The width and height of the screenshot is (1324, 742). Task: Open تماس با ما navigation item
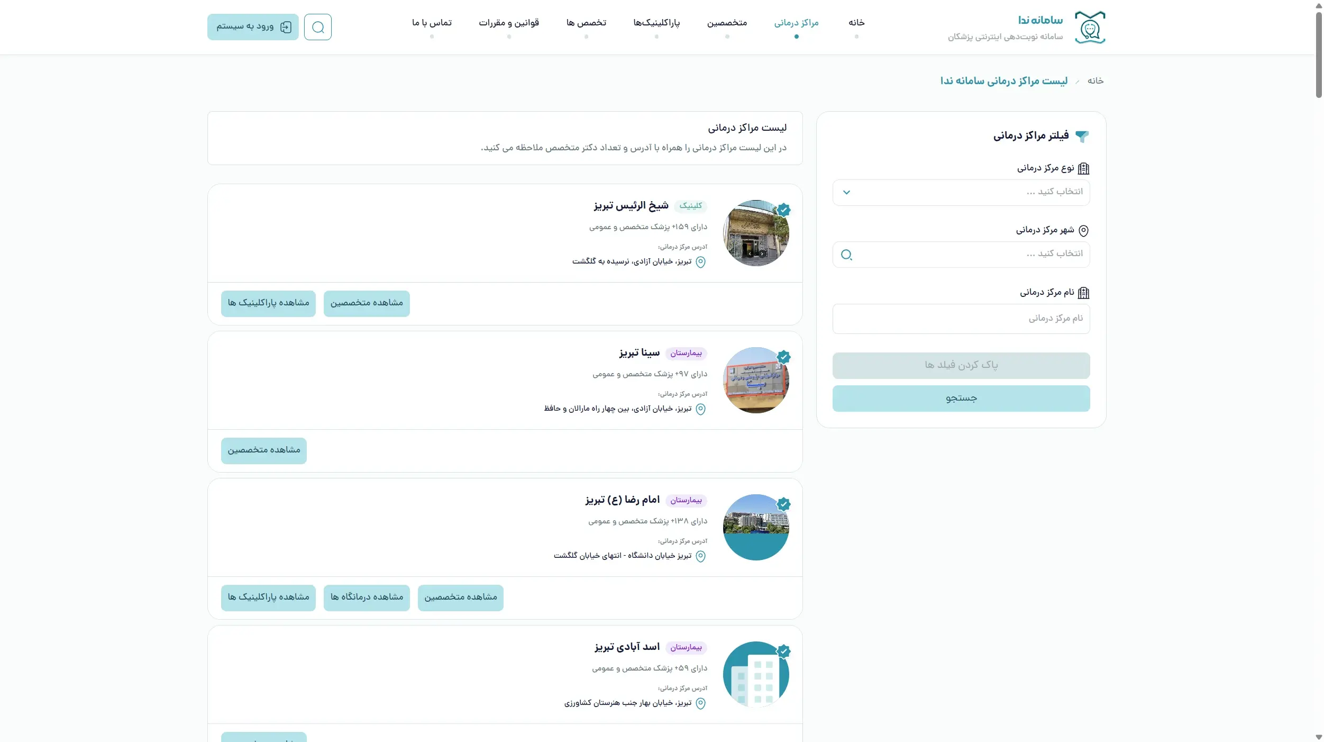coord(432,23)
